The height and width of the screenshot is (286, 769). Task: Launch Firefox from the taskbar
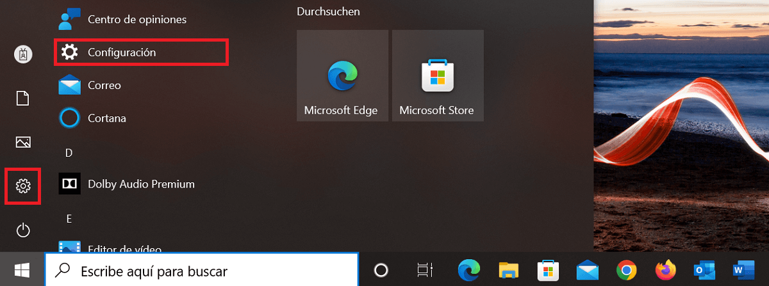tap(666, 270)
